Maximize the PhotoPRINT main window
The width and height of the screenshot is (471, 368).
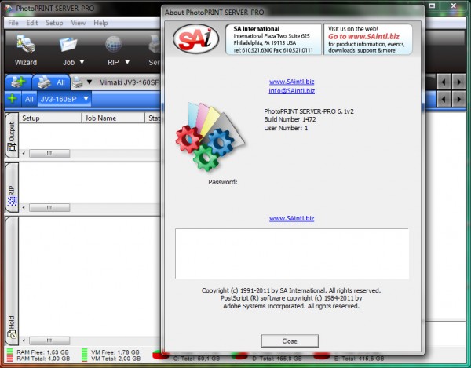point(432,5)
